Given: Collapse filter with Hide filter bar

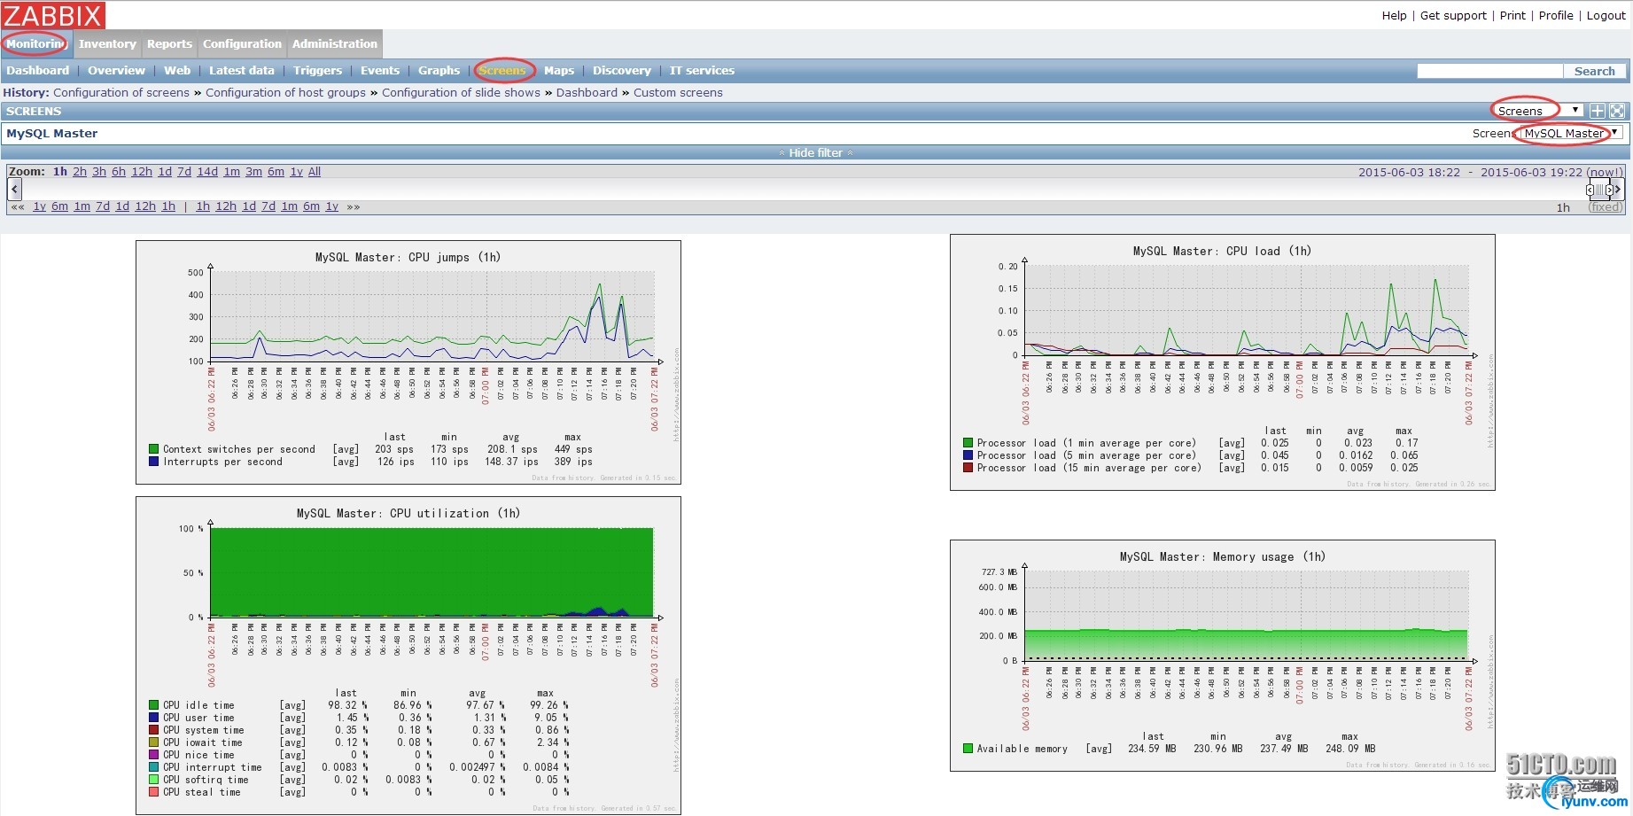Looking at the screenshot, I should tap(816, 152).
